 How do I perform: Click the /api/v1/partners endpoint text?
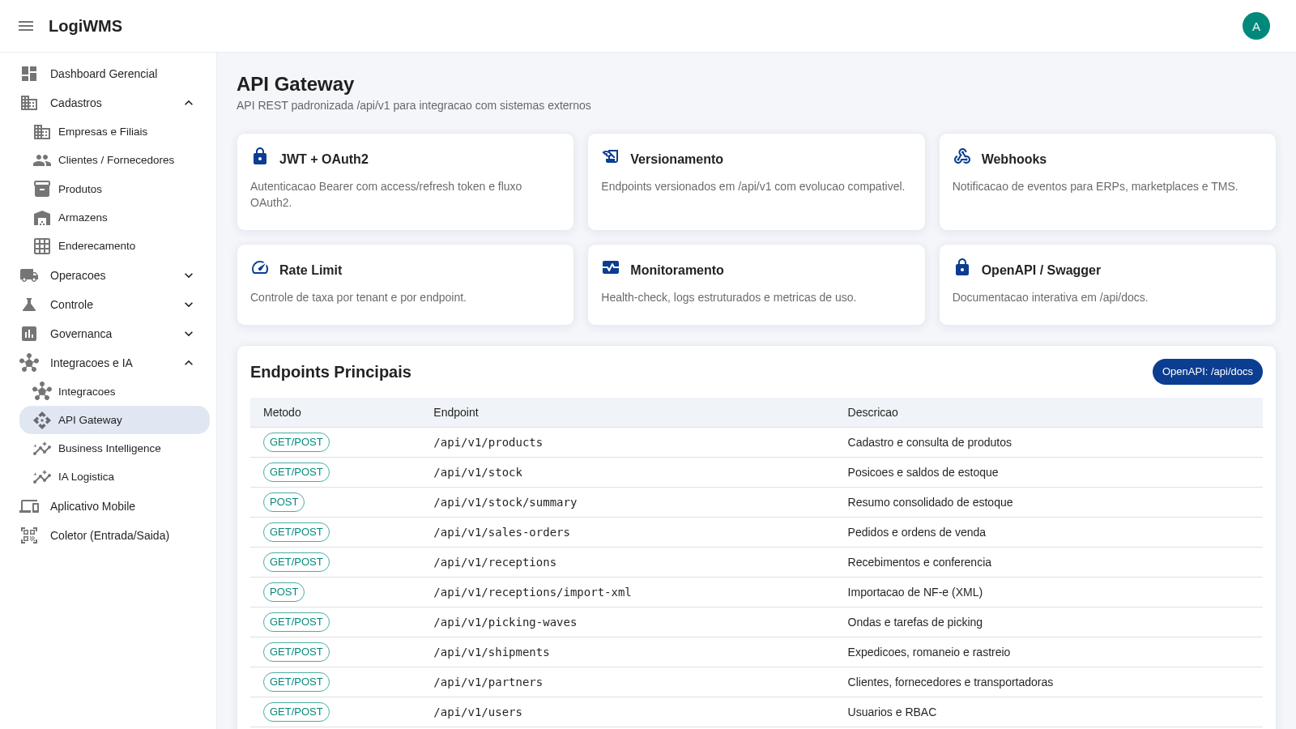[488, 682]
